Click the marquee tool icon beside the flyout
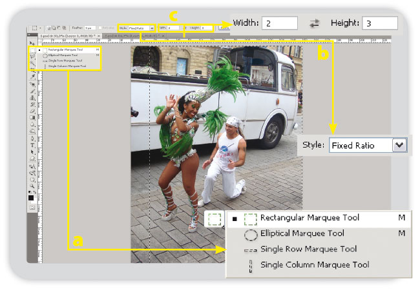 coord(215,219)
